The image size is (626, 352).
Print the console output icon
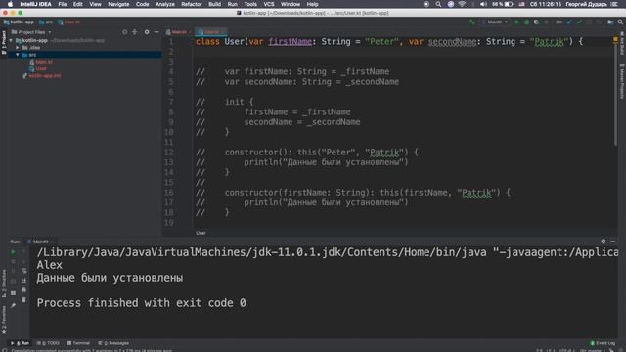[23, 290]
